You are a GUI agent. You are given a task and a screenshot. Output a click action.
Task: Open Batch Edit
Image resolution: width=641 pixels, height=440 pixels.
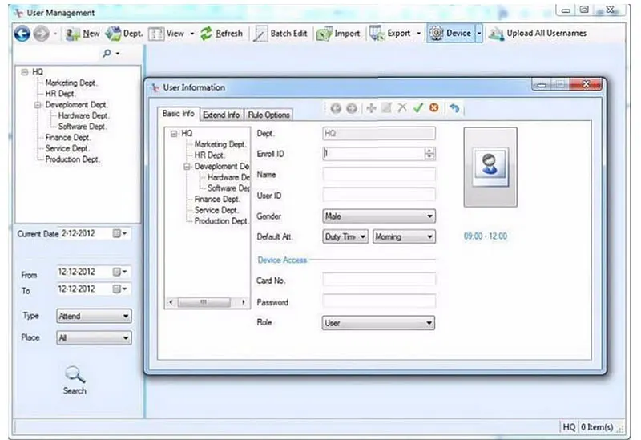coord(280,34)
